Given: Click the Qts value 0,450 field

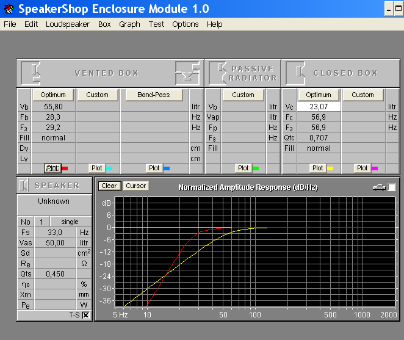Looking at the screenshot, I should point(55,273).
